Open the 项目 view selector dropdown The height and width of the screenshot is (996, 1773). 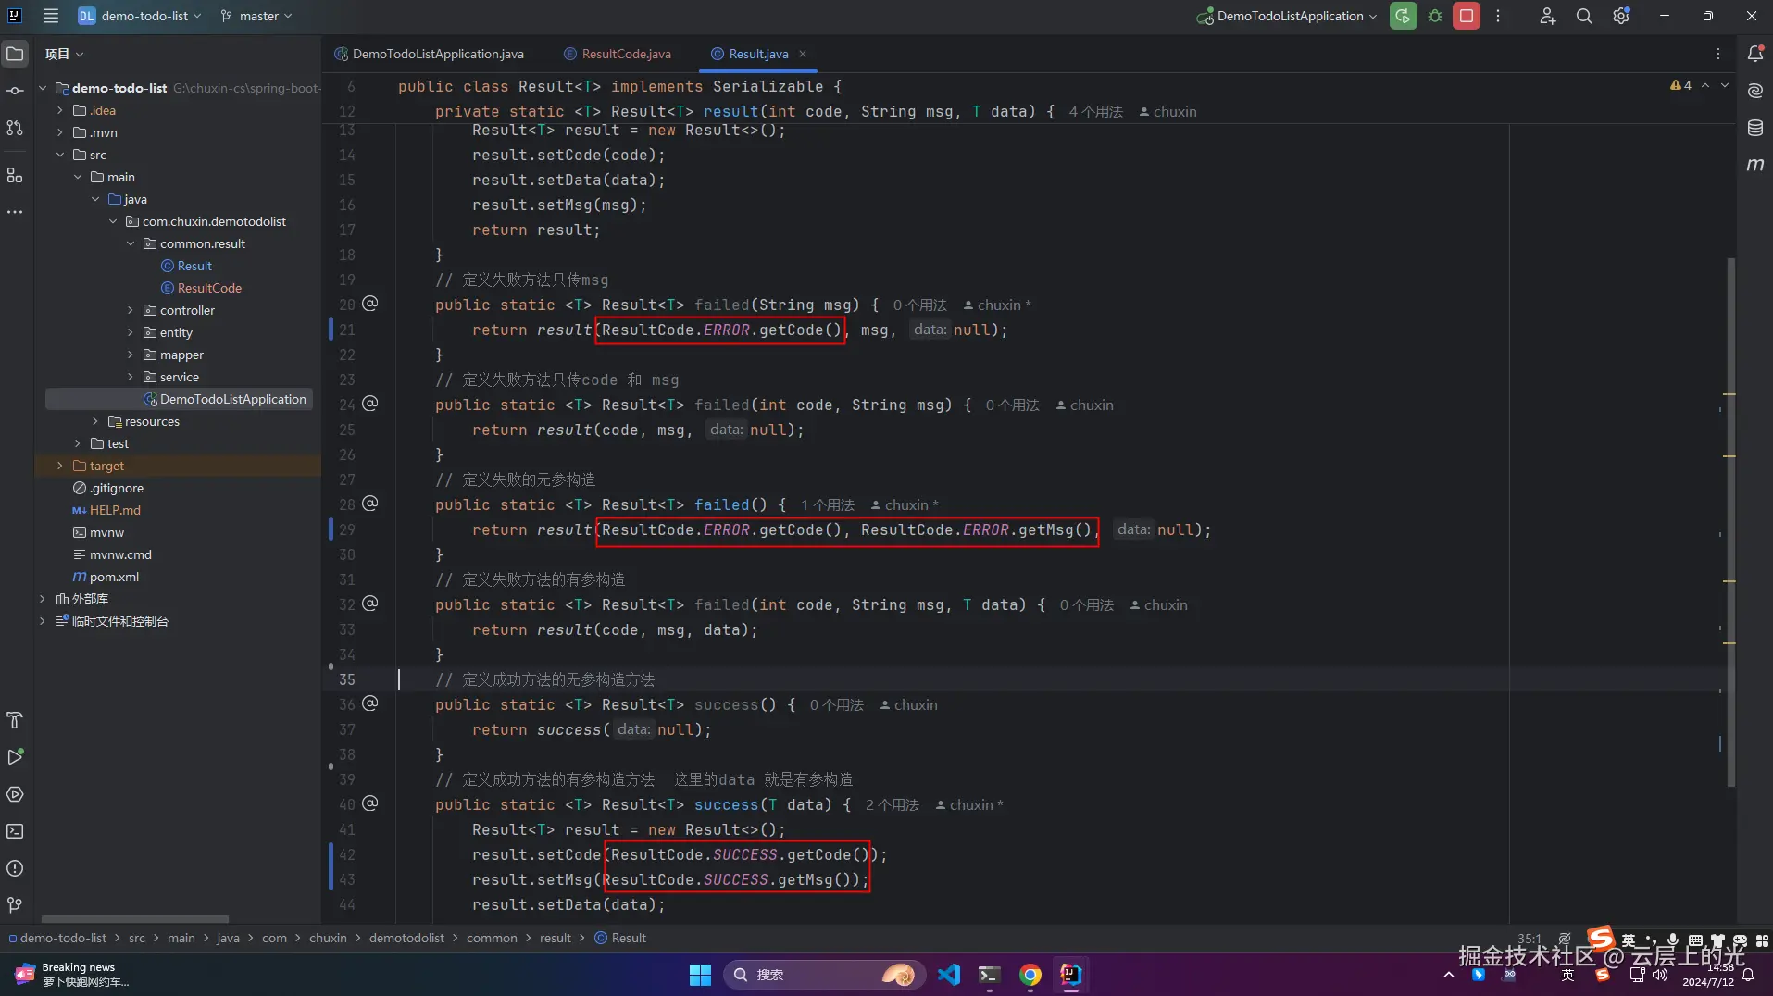coord(64,54)
